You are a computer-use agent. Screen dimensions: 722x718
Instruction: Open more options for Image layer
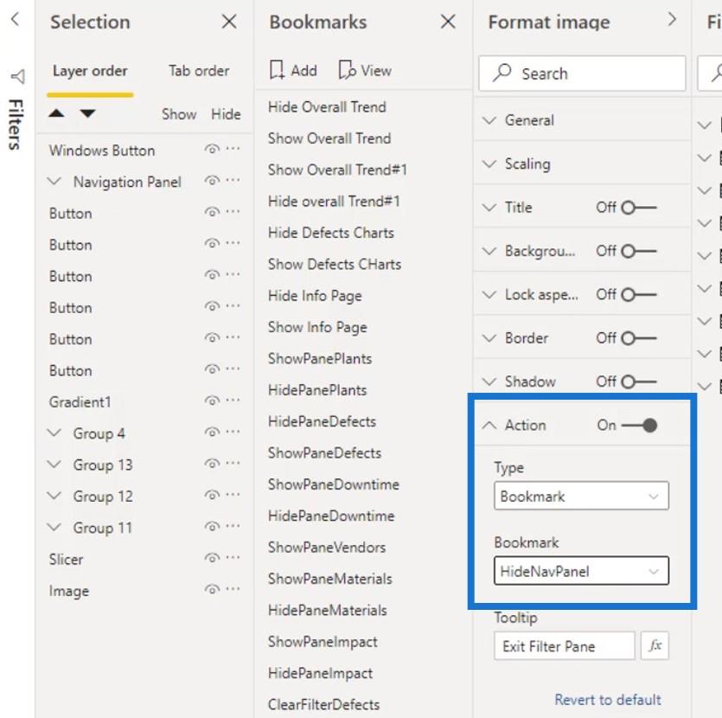pos(233,588)
